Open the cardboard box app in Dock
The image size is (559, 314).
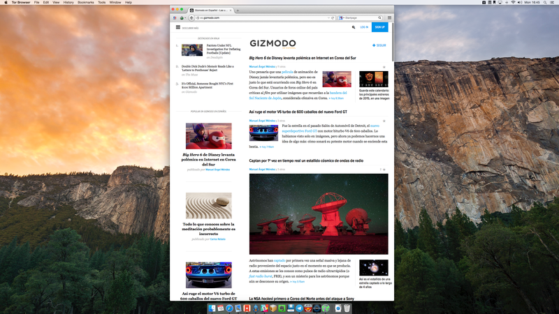tap(273, 308)
